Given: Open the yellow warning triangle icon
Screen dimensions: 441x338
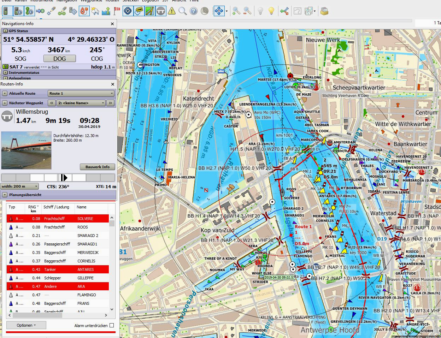Looking at the screenshot, I should pos(172,11).
